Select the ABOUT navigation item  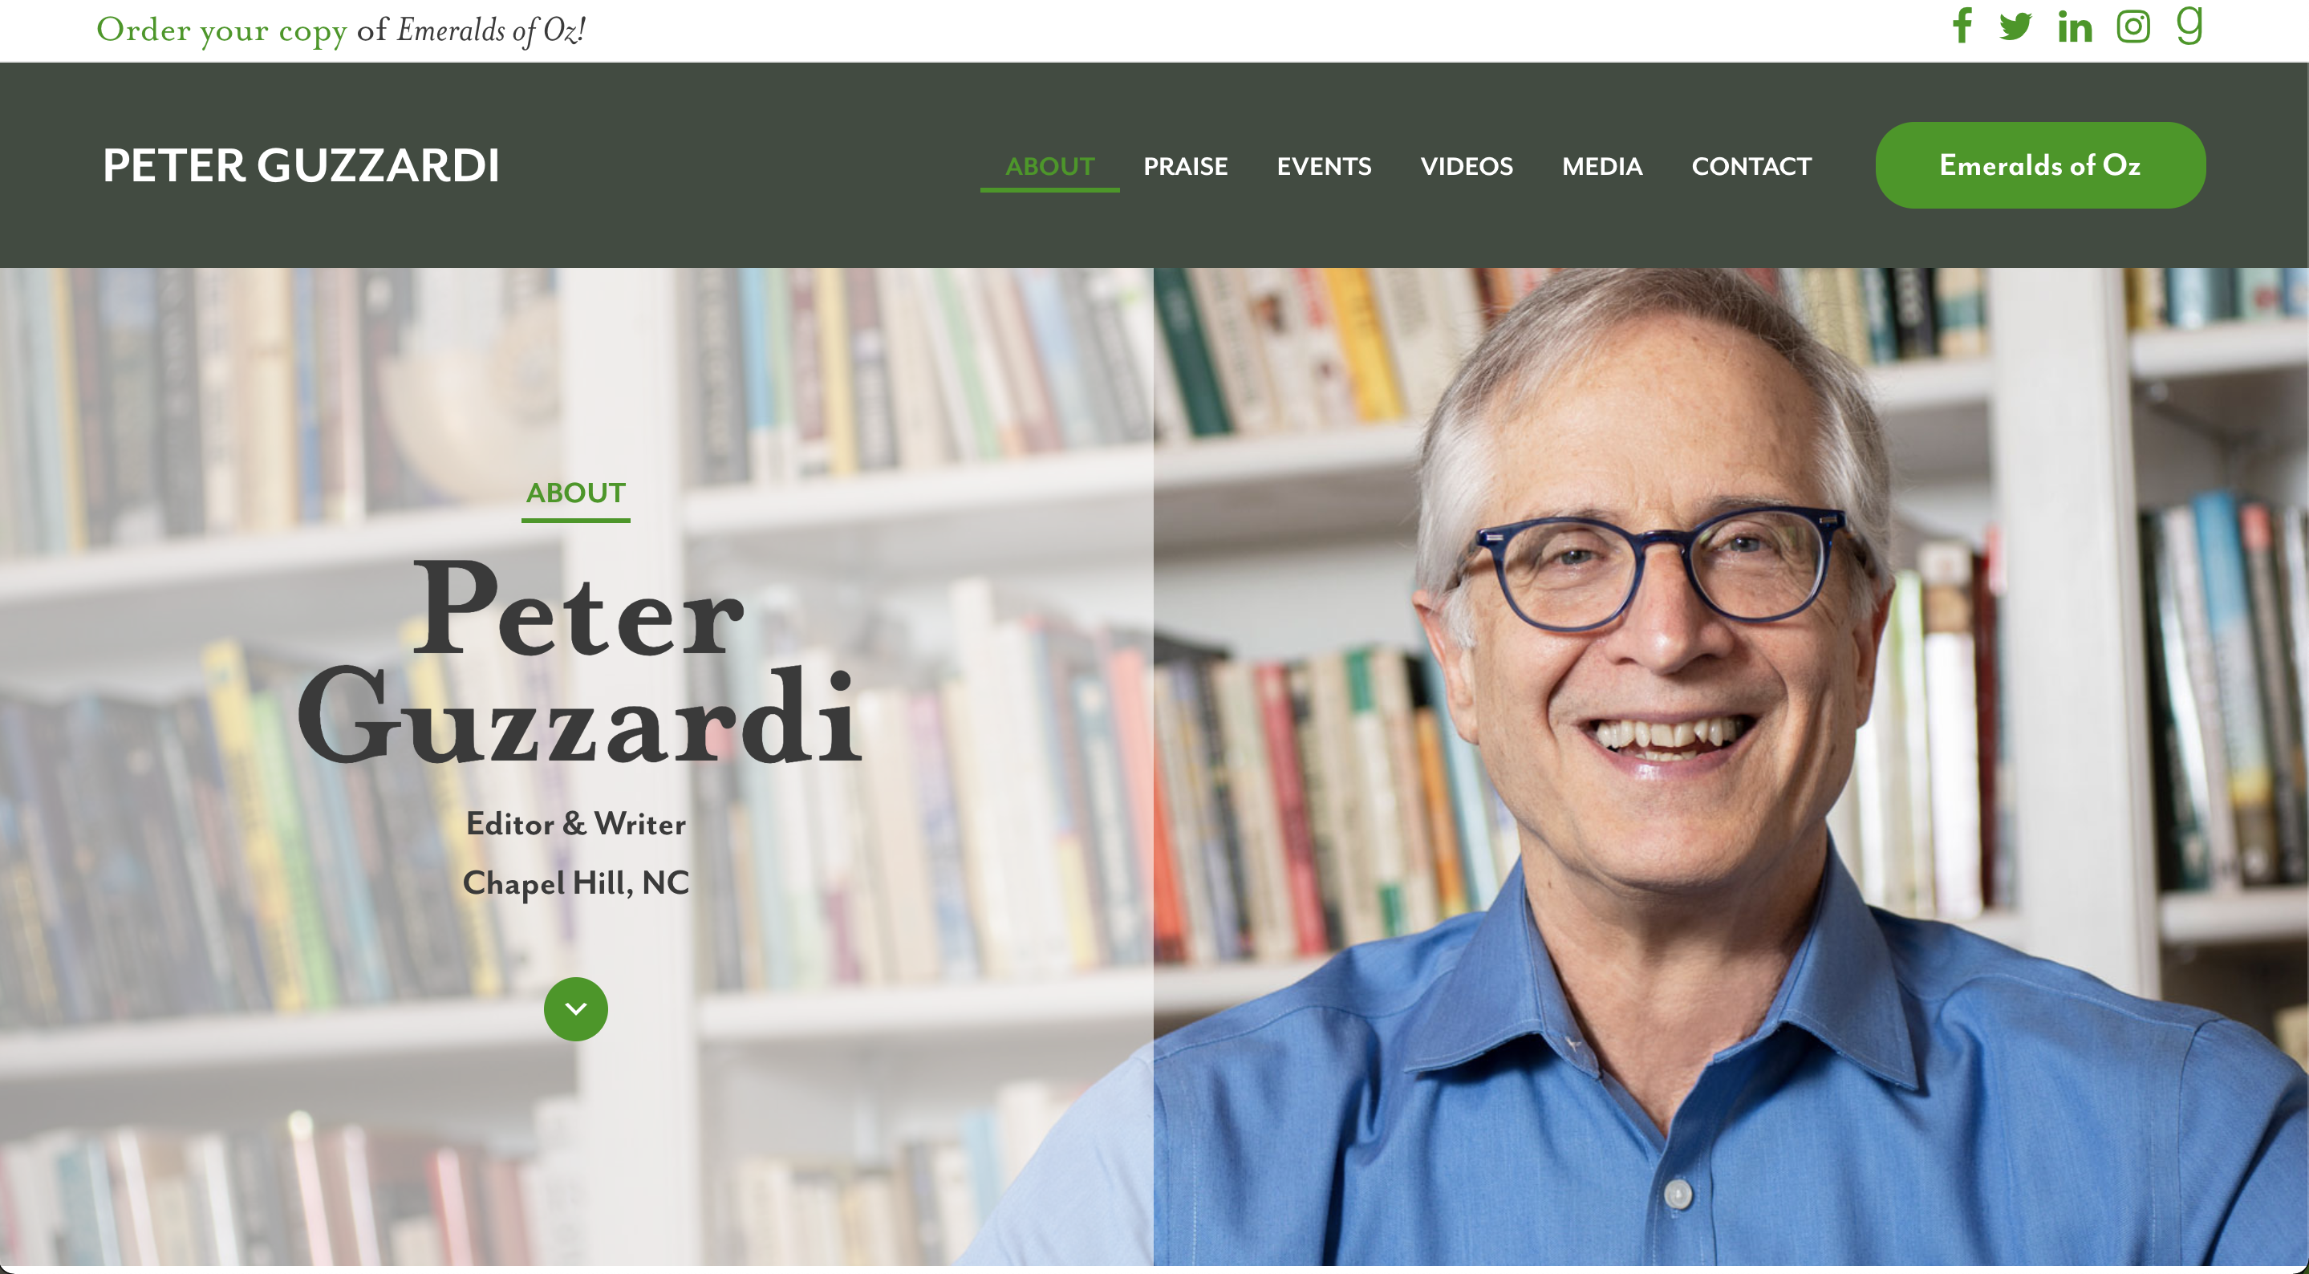pyautogui.click(x=1049, y=167)
